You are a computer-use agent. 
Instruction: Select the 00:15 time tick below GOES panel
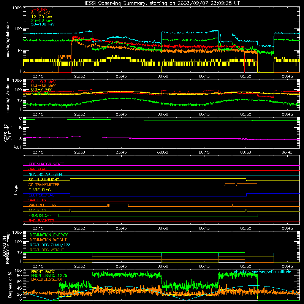pos(204,152)
